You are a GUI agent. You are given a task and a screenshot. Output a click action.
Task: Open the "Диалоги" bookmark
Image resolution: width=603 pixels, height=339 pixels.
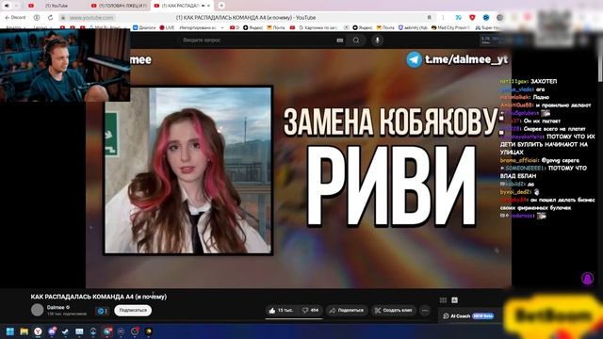pos(144,27)
